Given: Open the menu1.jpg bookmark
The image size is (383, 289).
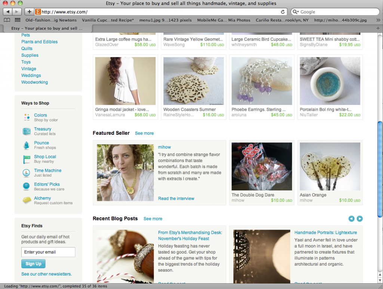Looking at the screenshot, I should tap(165, 20).
